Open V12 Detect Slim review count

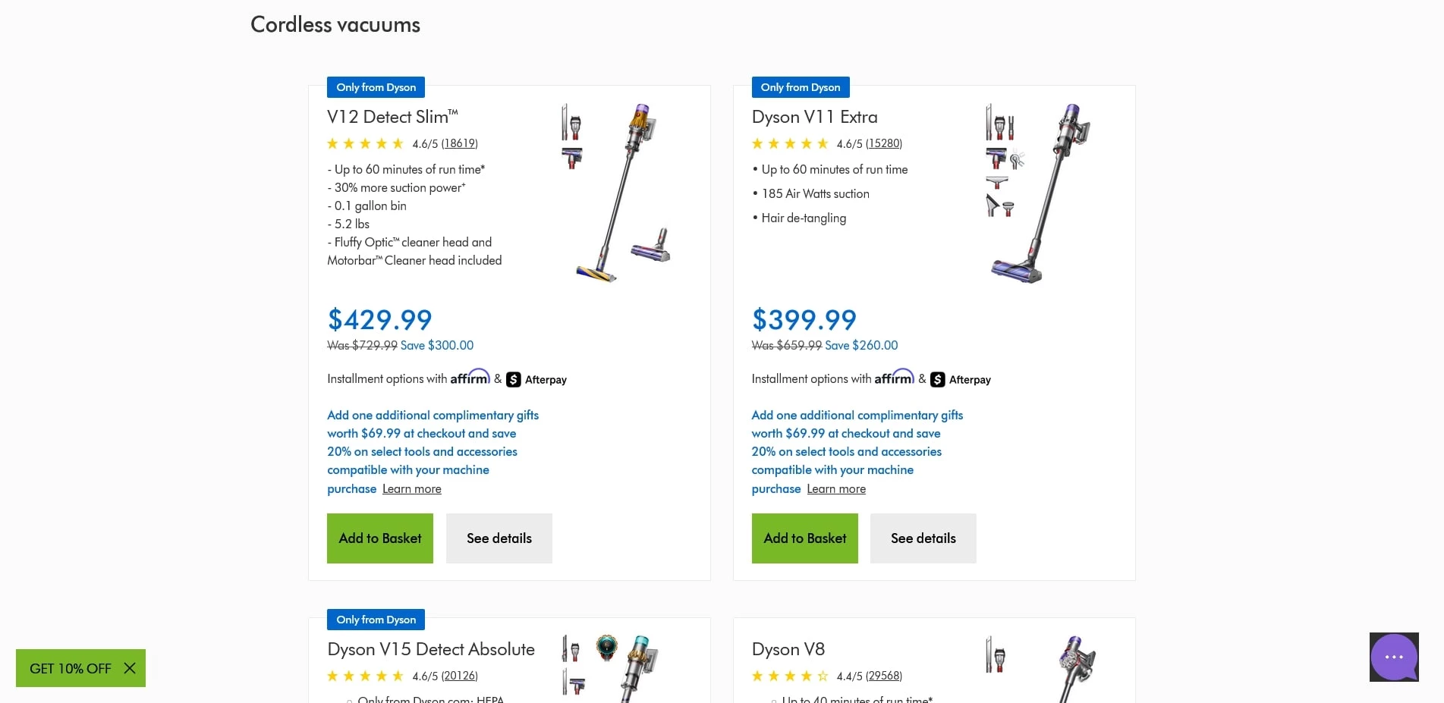(x=459, y=143)
